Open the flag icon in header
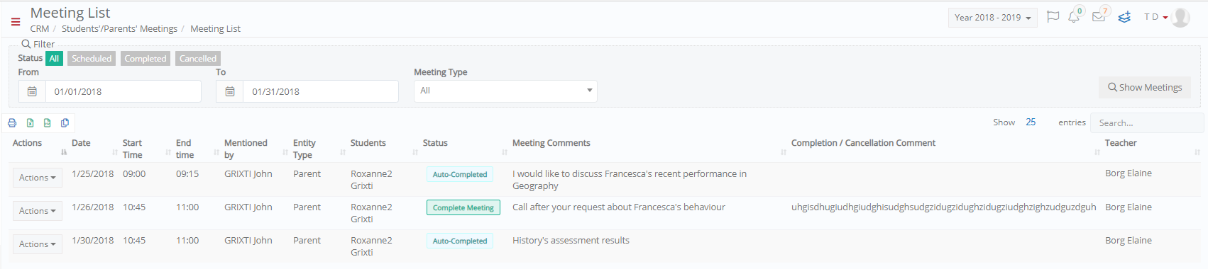The width and height of the screenshot is (1208, 269). click(x=1053, y=17)
